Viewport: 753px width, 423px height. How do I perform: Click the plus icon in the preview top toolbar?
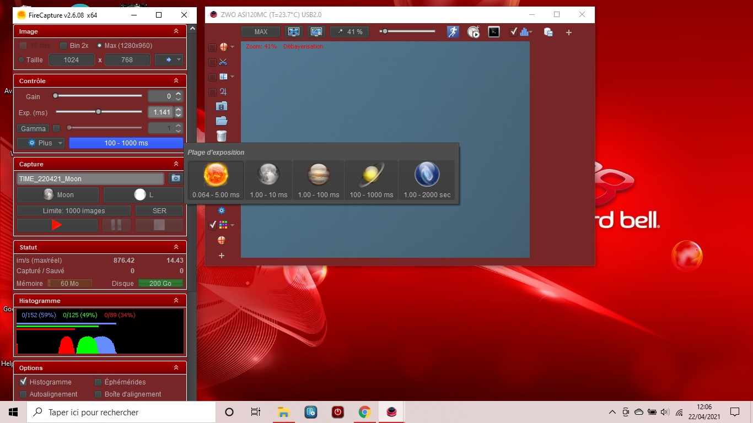(569, 32)
